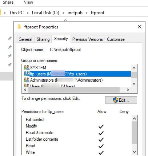Click the ftproot folder icon in title bar

click(x=19, y=27)
